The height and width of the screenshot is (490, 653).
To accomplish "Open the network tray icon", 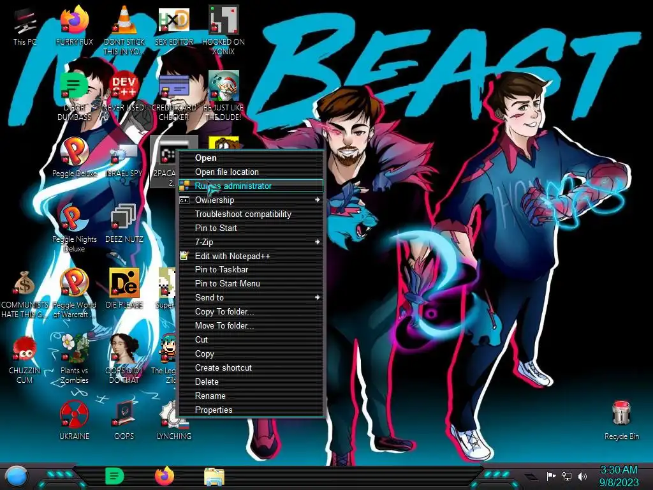I will tap(566, 476).
